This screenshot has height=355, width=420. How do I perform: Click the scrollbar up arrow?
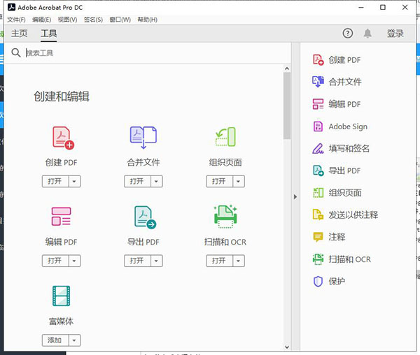[x=287, y=68]
